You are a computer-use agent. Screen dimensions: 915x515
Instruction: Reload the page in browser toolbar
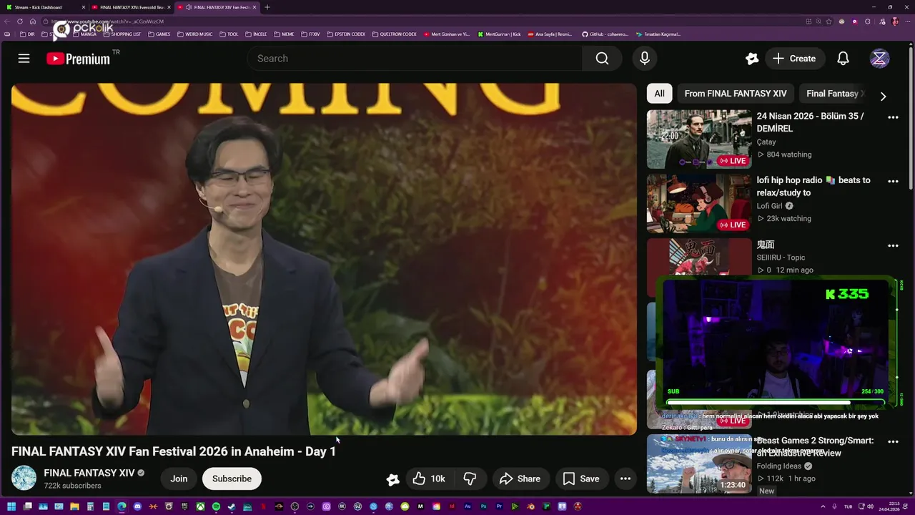click(20, 21)
